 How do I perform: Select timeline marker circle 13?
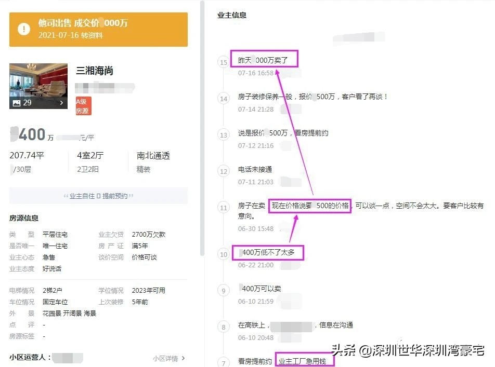(223, 135)
